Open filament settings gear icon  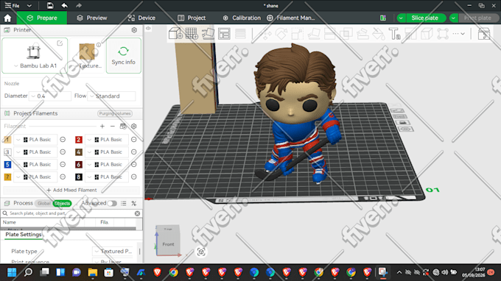pyautogui.click(x=134, y=127)
